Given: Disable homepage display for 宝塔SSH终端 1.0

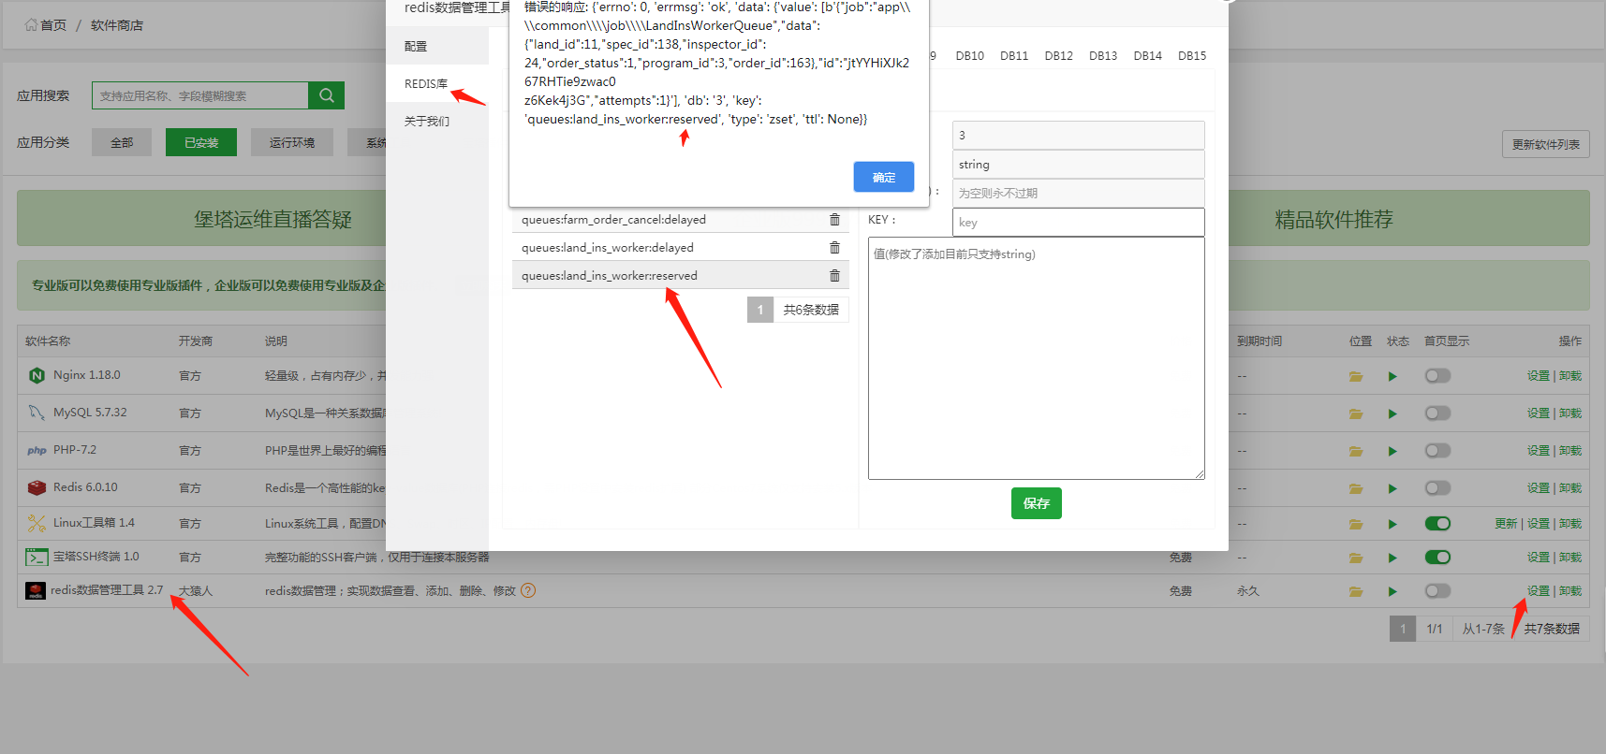Looking at the screenshot, I should (x=1437, y=557).
